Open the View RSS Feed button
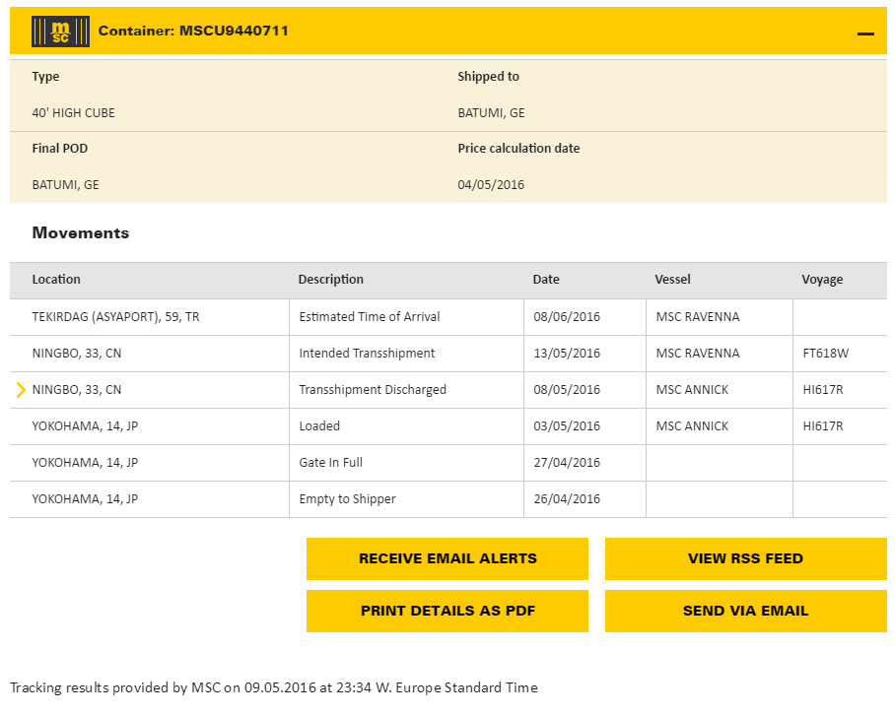Image resolution: width=895 pixels, height=715 pixels. click(745, 558)
